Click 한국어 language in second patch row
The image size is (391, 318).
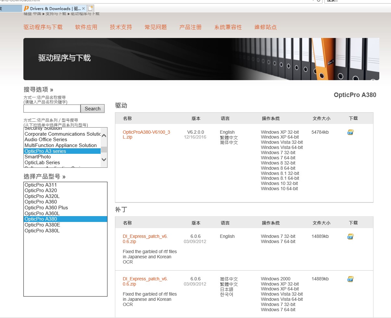[x=227, y=295]
